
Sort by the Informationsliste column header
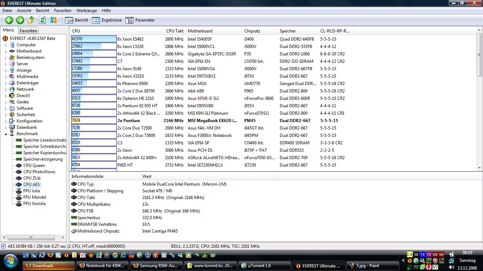(105, 176)
